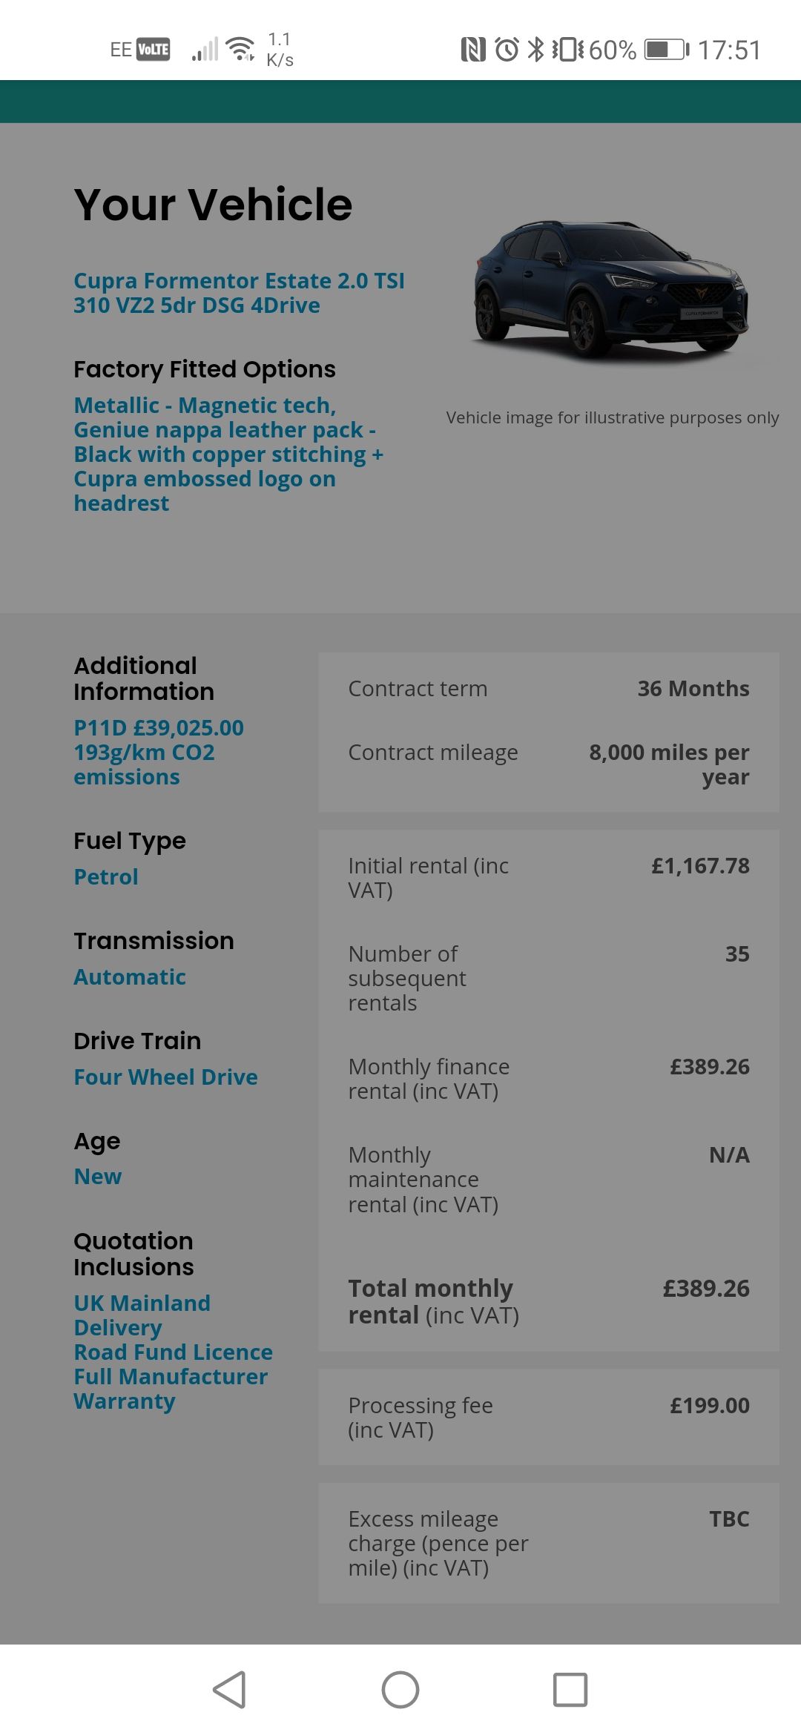The image size is (801, 1735).
Task: Tap the Processing fee £199.00 amount
Action: pyautogui.click(x=710, y=1406)
